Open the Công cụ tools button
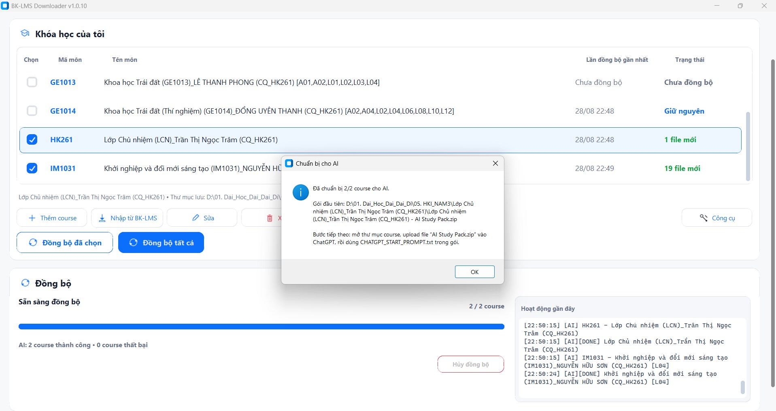The width and height of the screenshot is (776, 411). pos(717,218)
